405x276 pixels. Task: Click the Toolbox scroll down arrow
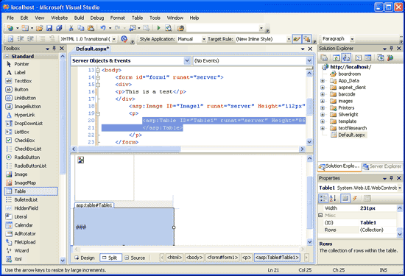click(63, 260)
